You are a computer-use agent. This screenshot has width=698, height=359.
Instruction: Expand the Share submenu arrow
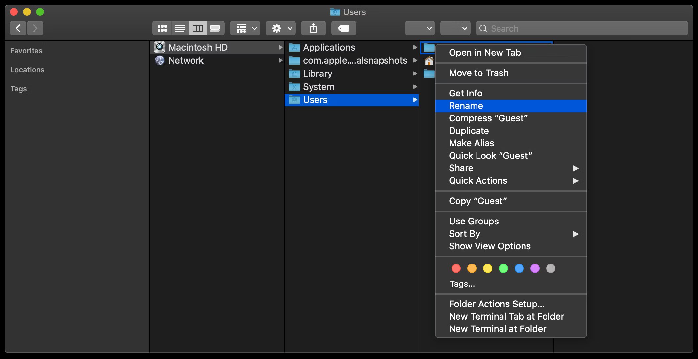(x=575, y=168)
